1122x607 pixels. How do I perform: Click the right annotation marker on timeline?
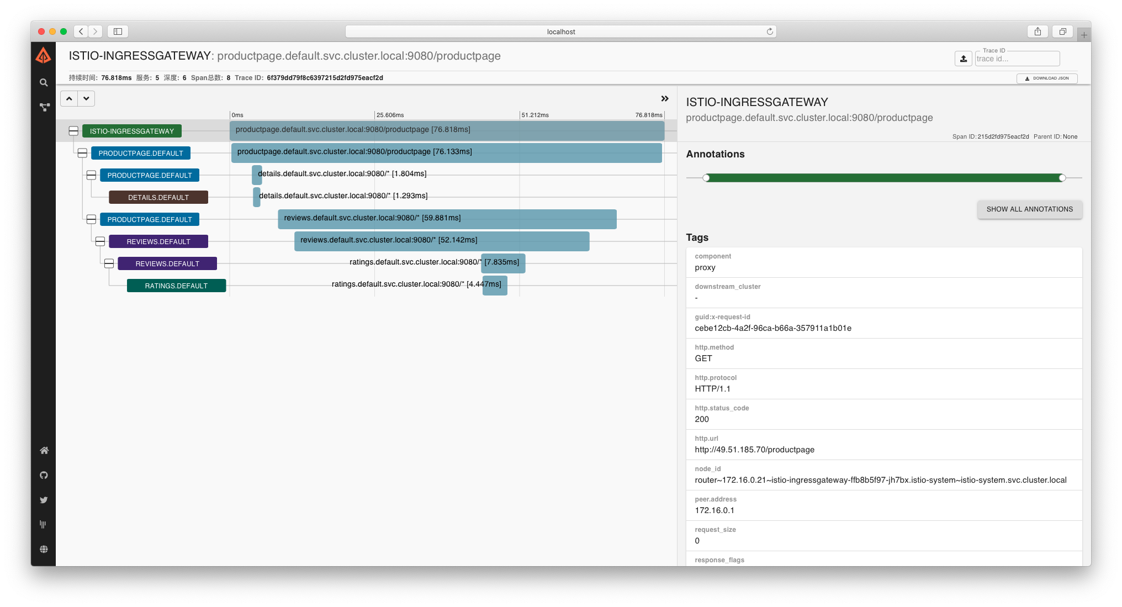(x=1062, y=178)
